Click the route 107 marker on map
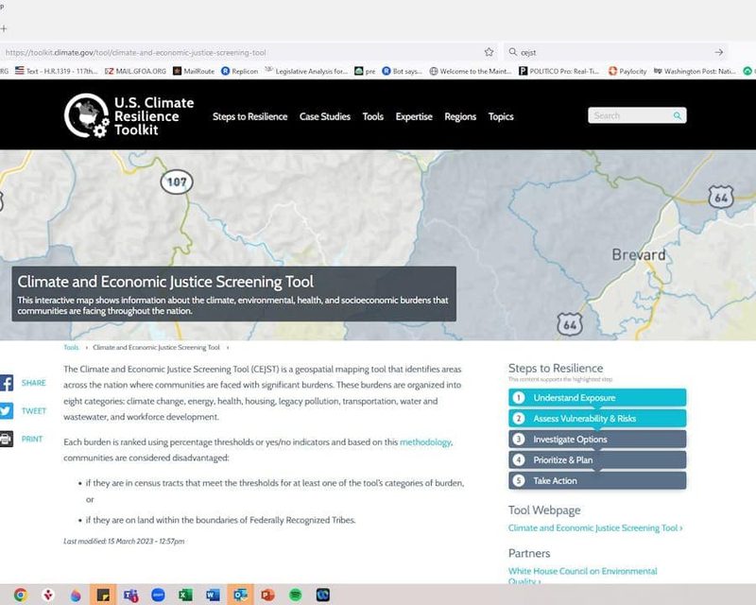This screenshot has height=605, width=756. [177, 181]
